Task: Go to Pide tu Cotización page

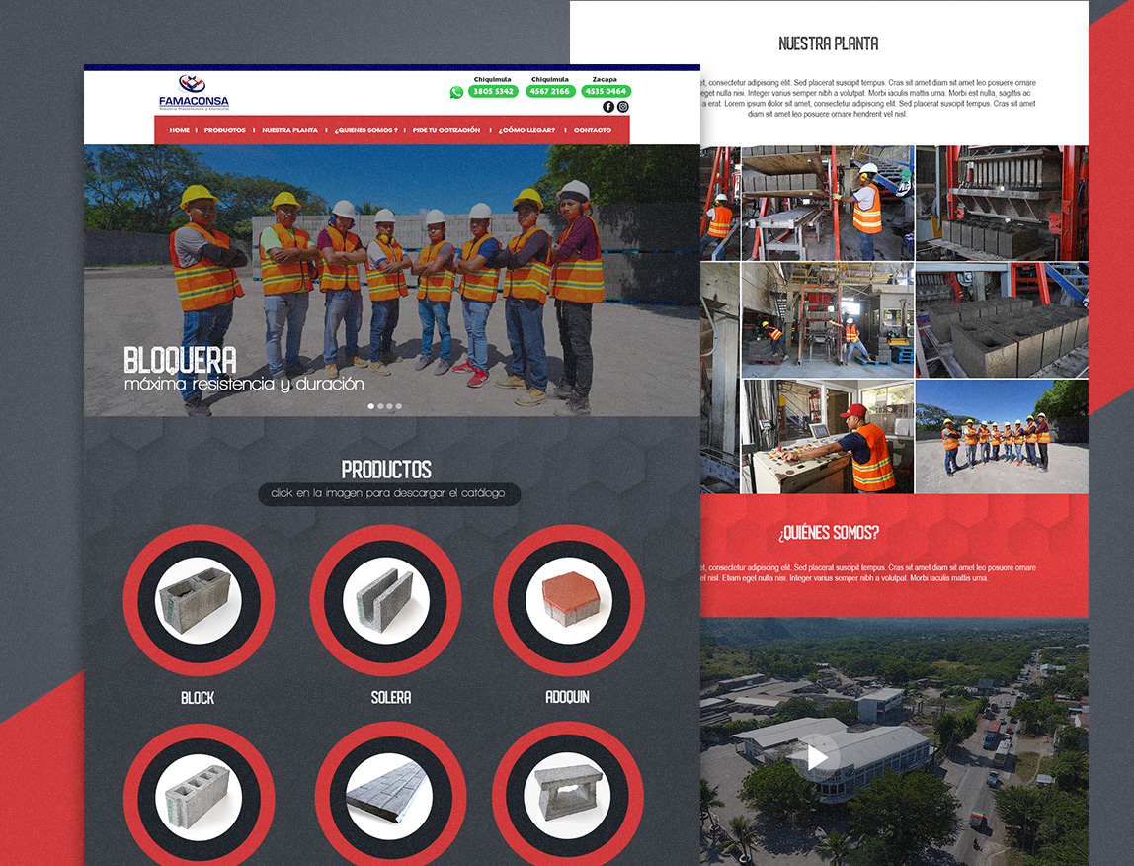Action: pyautogui.click(x=446, y=130)
